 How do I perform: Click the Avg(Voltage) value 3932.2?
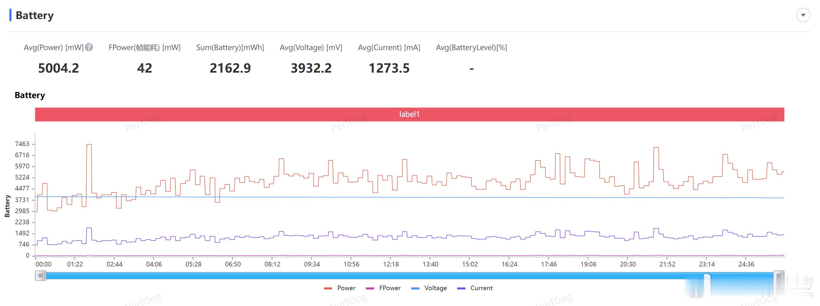311,68
